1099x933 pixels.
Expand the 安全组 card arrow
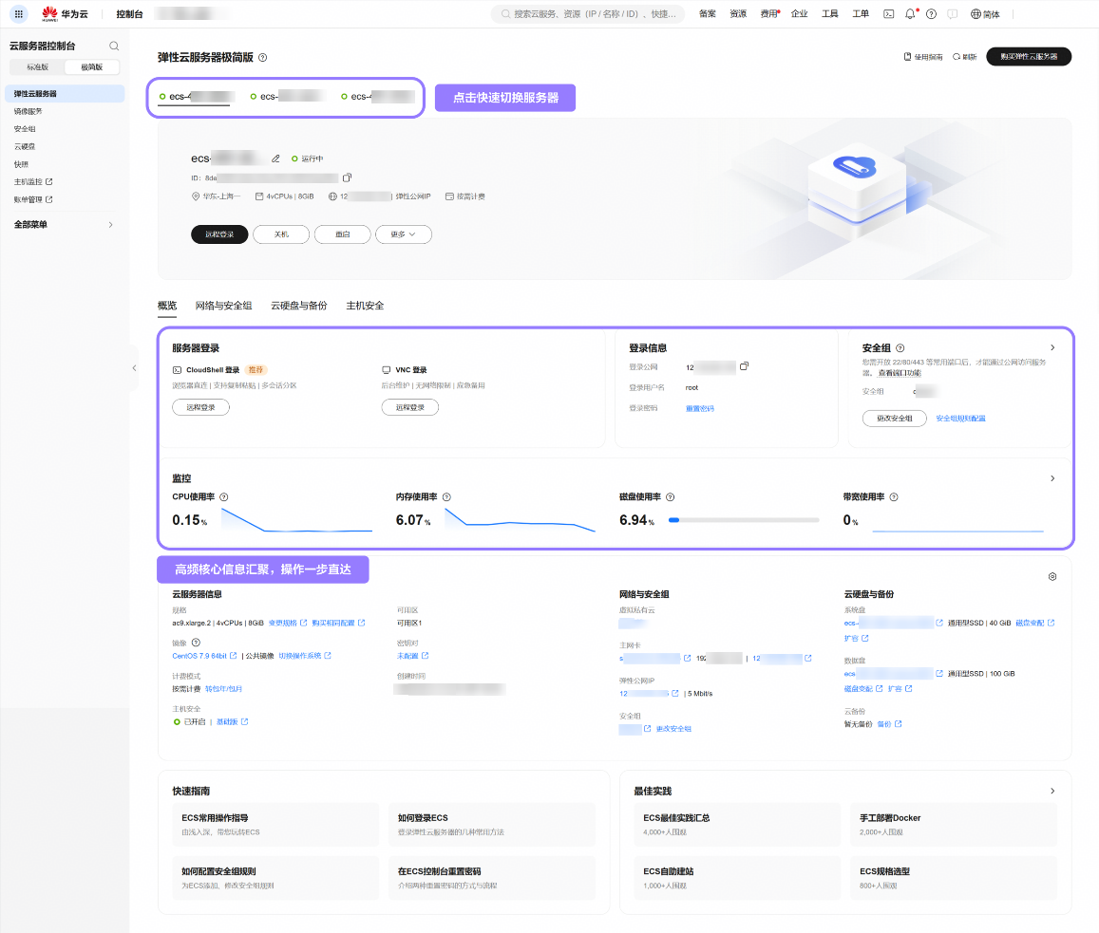tap(1052, 348)
